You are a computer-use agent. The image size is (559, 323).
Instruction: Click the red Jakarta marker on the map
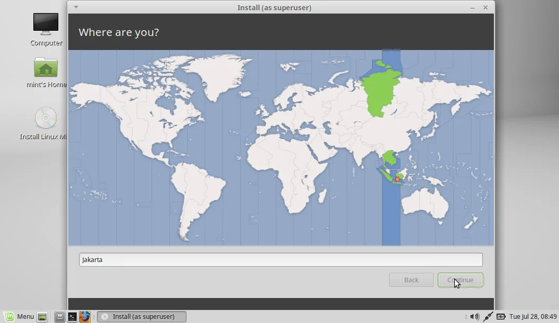click(x=397, y=178)
